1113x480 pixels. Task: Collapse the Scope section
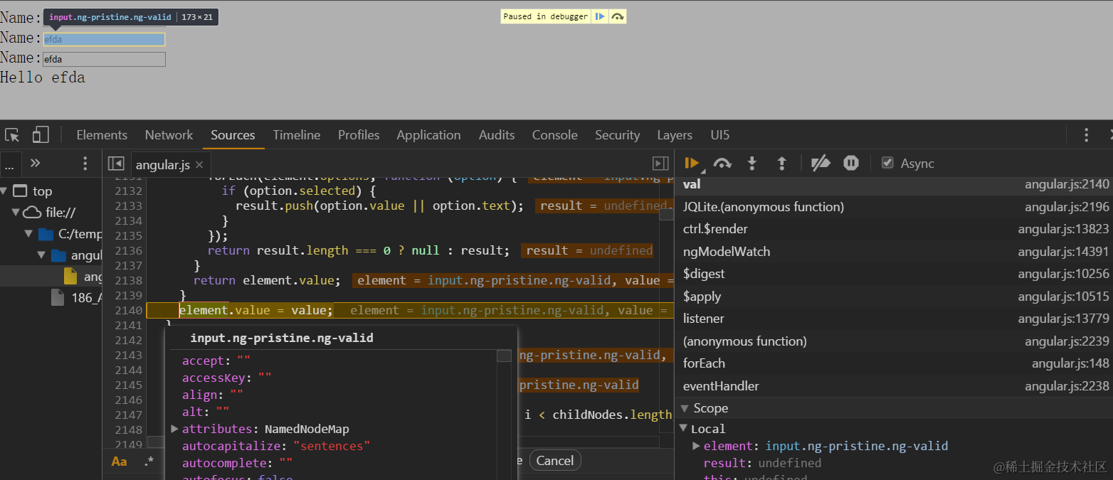(x=685, y=408)
